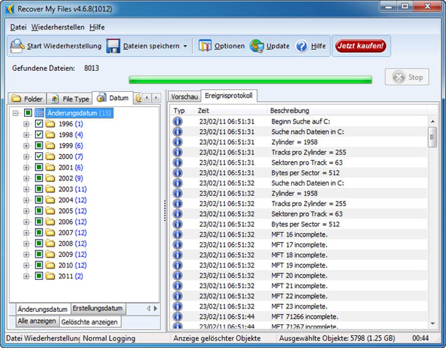This screenshot has width=446, height=348.
Task: Click the Datum tab's icon
Action: pyautogui.click(x=101, y=97)
